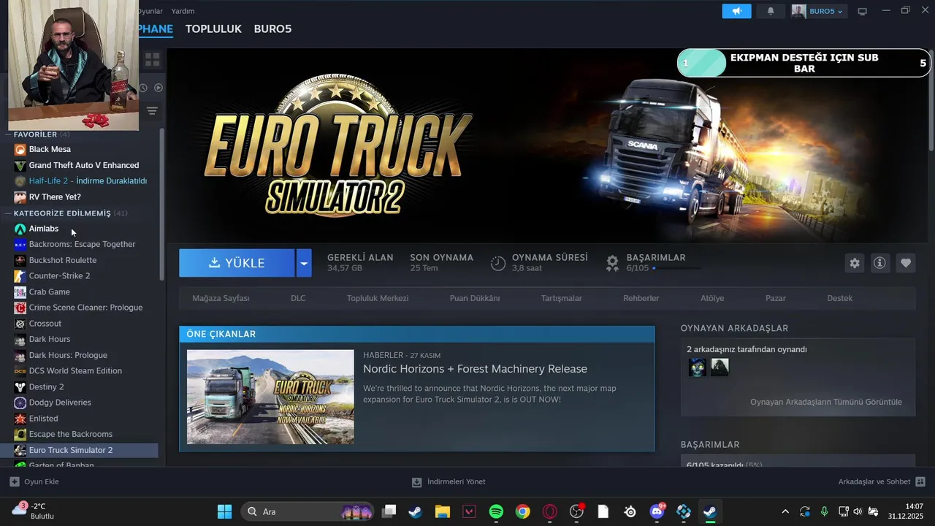This screenshot has height=526, width=935.
Task: Select Buckshot Roulette in library
Action: tap(63, 260)
